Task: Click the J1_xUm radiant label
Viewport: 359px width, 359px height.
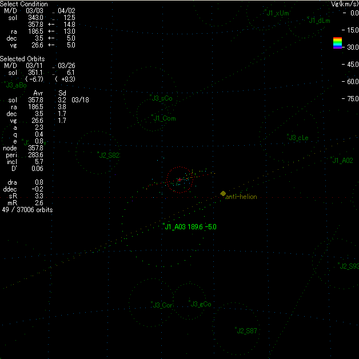Action: pos(278,13)
